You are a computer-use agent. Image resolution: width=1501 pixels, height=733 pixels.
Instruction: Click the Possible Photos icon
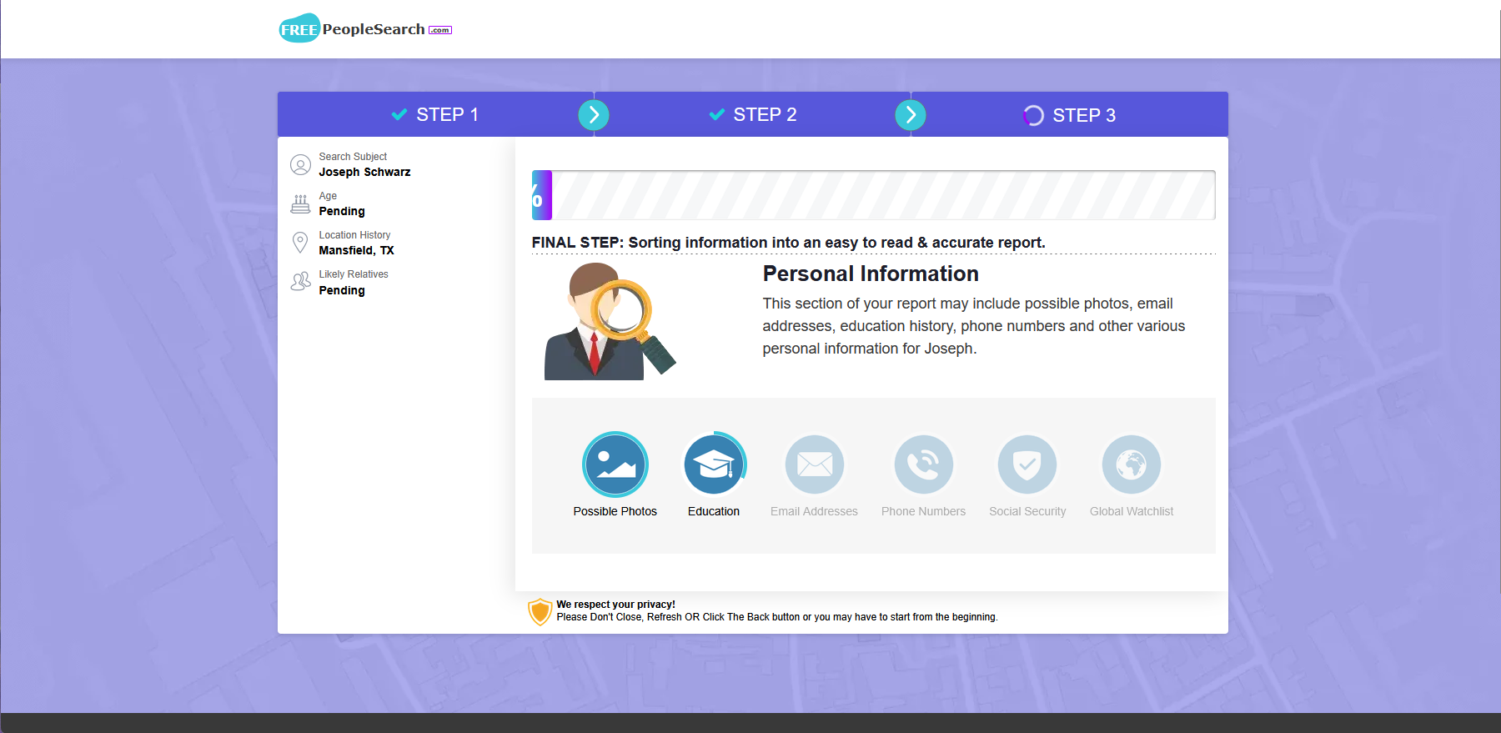pyautogui.click(x=615, y=464)
